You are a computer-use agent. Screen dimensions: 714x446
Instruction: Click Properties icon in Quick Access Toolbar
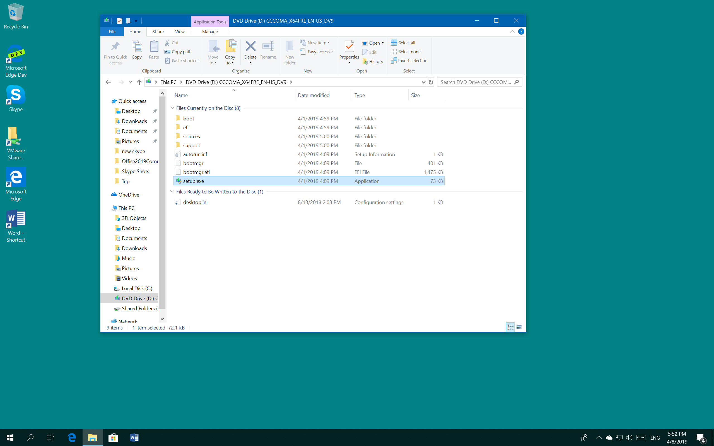119,21
